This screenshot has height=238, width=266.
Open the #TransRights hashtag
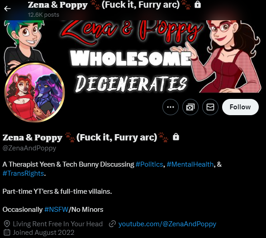(23, 173)
